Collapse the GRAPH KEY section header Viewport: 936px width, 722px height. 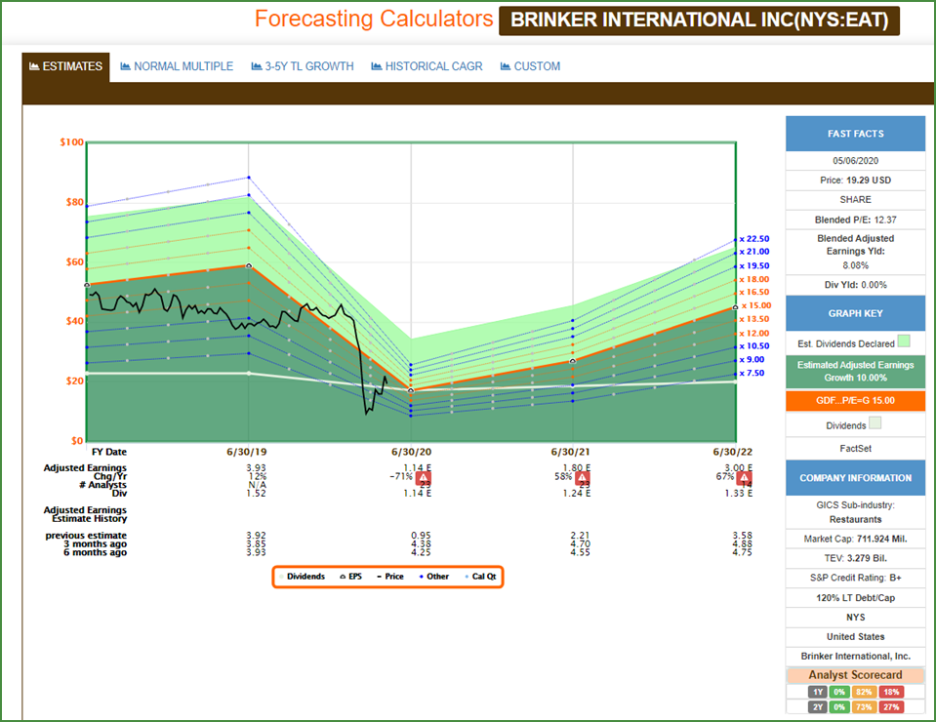click(855, 314)
